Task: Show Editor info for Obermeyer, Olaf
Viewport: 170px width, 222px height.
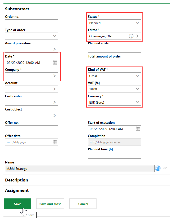Action: 131,36
